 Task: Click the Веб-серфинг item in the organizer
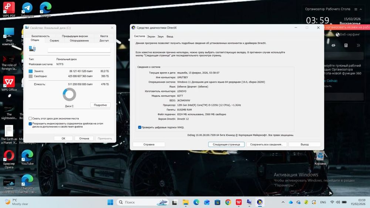tap(348, 34)
